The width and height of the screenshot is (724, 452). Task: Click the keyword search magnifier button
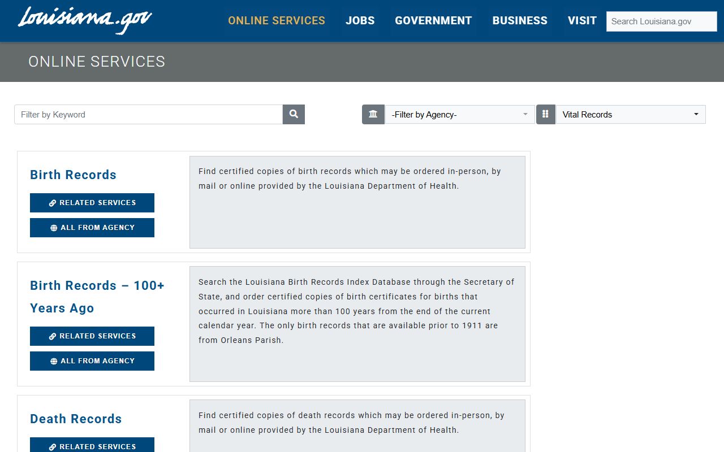(294, 114)
